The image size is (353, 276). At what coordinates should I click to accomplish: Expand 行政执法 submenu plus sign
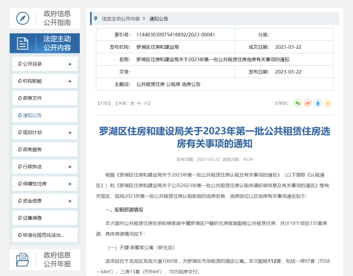pos(70,167)
